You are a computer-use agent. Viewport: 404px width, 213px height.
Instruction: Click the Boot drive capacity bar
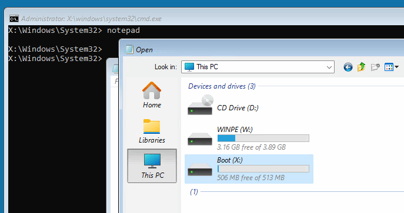coord(263,169)
